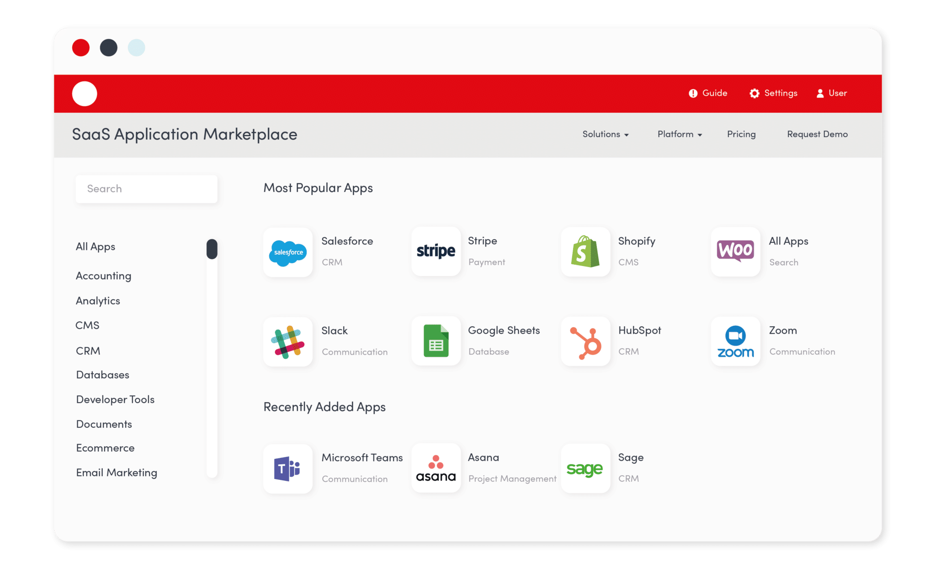This screenshot has width=936, height=574.
Task: Select the Accounting category
Action: 104,276
